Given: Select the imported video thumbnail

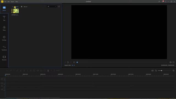Looking at the screenshot, I should coord(15,11).
